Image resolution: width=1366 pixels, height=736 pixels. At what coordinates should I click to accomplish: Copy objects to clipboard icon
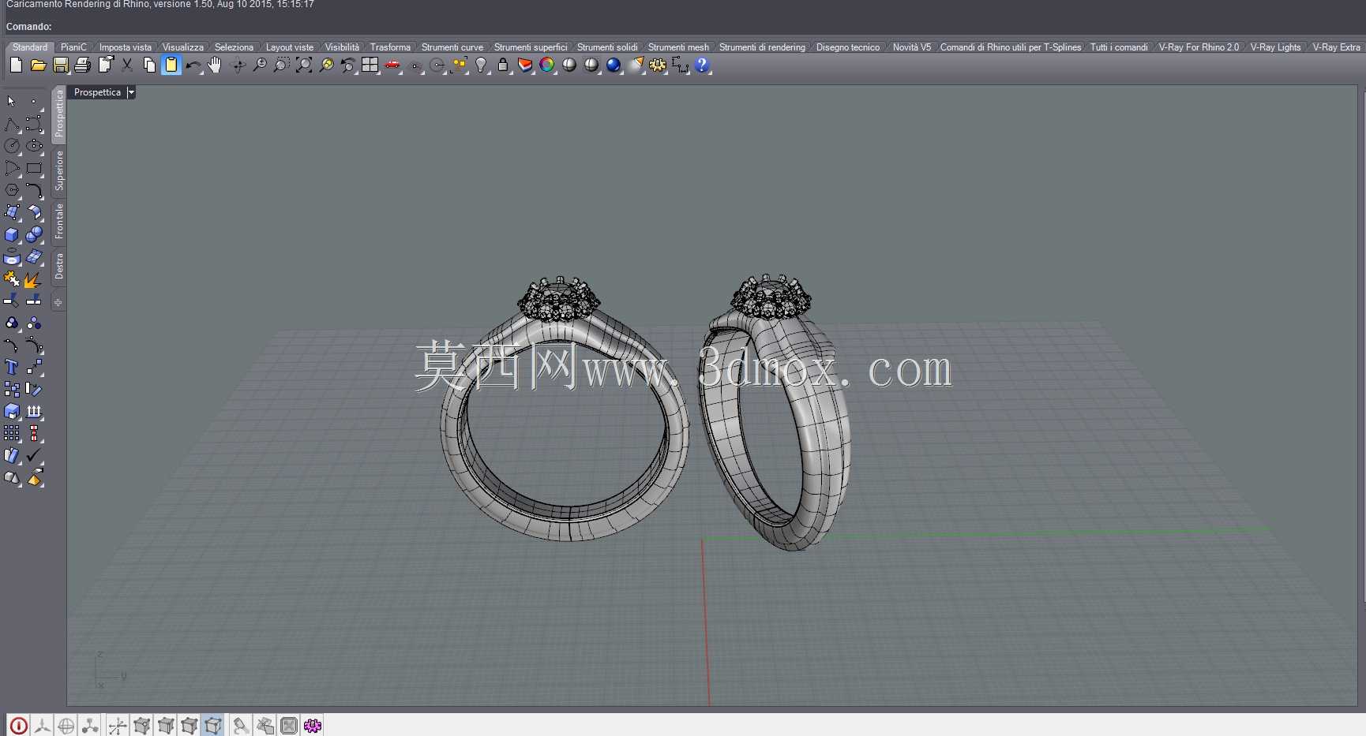coord(149,65)
